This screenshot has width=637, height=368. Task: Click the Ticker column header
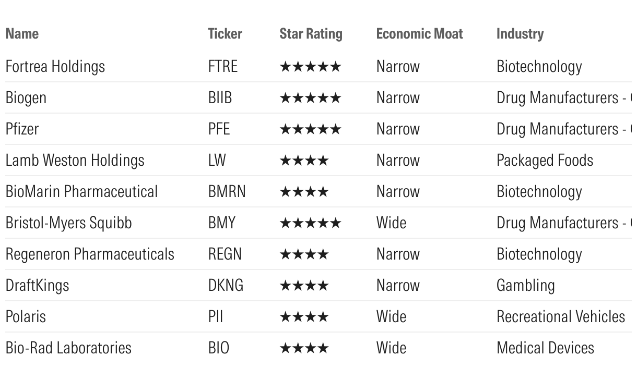225,34
